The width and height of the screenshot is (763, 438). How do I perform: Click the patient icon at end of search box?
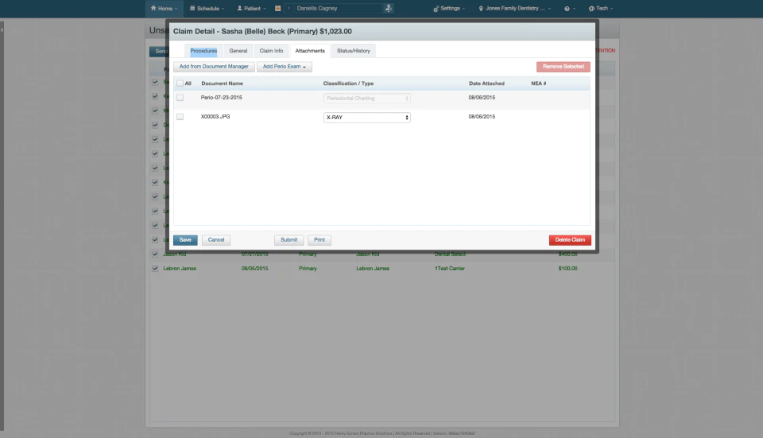click(x=389, y=8)
